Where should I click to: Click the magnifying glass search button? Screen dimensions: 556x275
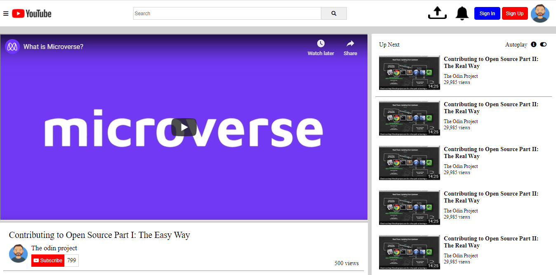click(334, 14)
